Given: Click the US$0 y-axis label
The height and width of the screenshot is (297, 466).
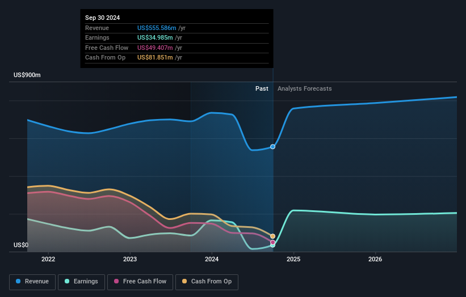Looking at the screenshot, I should (x=21, y=245).
